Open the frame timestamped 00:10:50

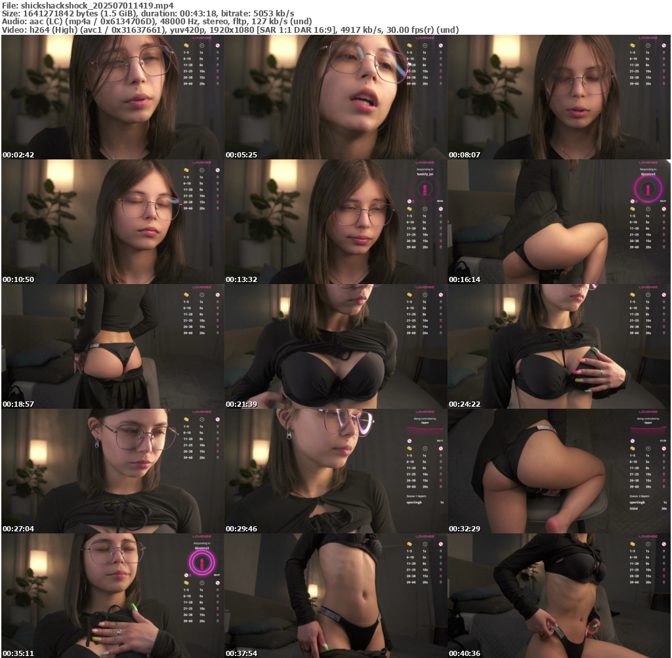113,222
